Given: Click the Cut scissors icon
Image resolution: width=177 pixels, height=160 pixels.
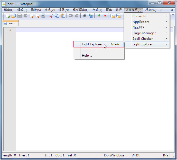Looking at the screenshot, I should pyautogui.click(x=51, y=16).
